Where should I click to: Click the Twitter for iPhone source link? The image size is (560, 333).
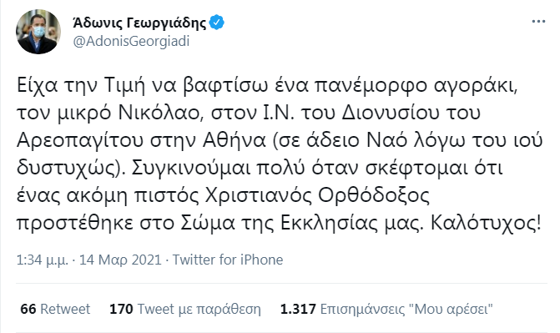[228, 260]
